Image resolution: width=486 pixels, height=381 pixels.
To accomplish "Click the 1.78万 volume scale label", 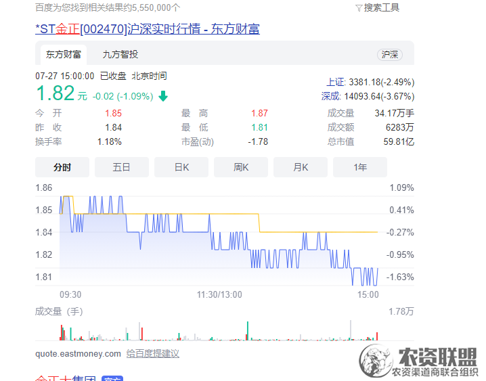I will pyautogui.click(x=401, y=311).
